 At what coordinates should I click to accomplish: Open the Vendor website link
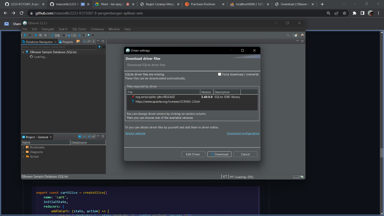(x=135, y=134)
